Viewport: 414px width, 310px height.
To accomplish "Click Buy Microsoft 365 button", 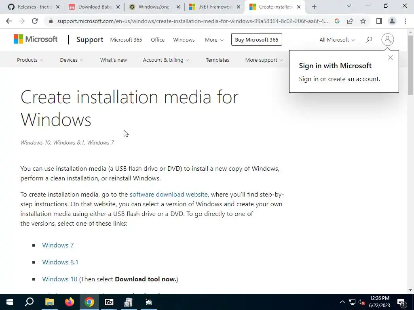I will 257,40.
